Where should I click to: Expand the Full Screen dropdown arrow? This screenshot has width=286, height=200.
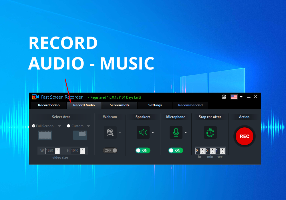[59, 126]
